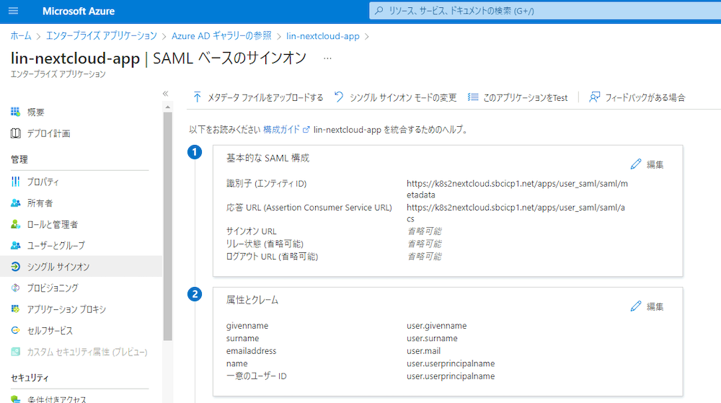Click シングル サインオン モードの変更 button

click(395, 97)
